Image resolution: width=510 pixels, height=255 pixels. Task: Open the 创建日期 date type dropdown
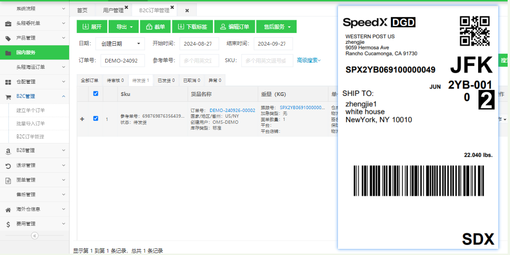(x=120, y=44)
